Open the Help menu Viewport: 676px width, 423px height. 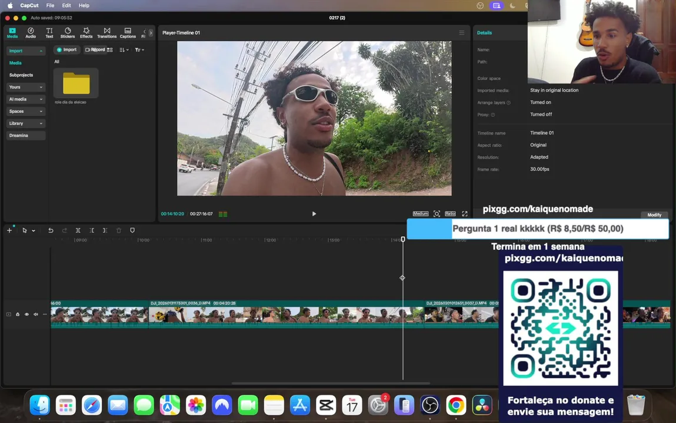[x=84, y=6]
